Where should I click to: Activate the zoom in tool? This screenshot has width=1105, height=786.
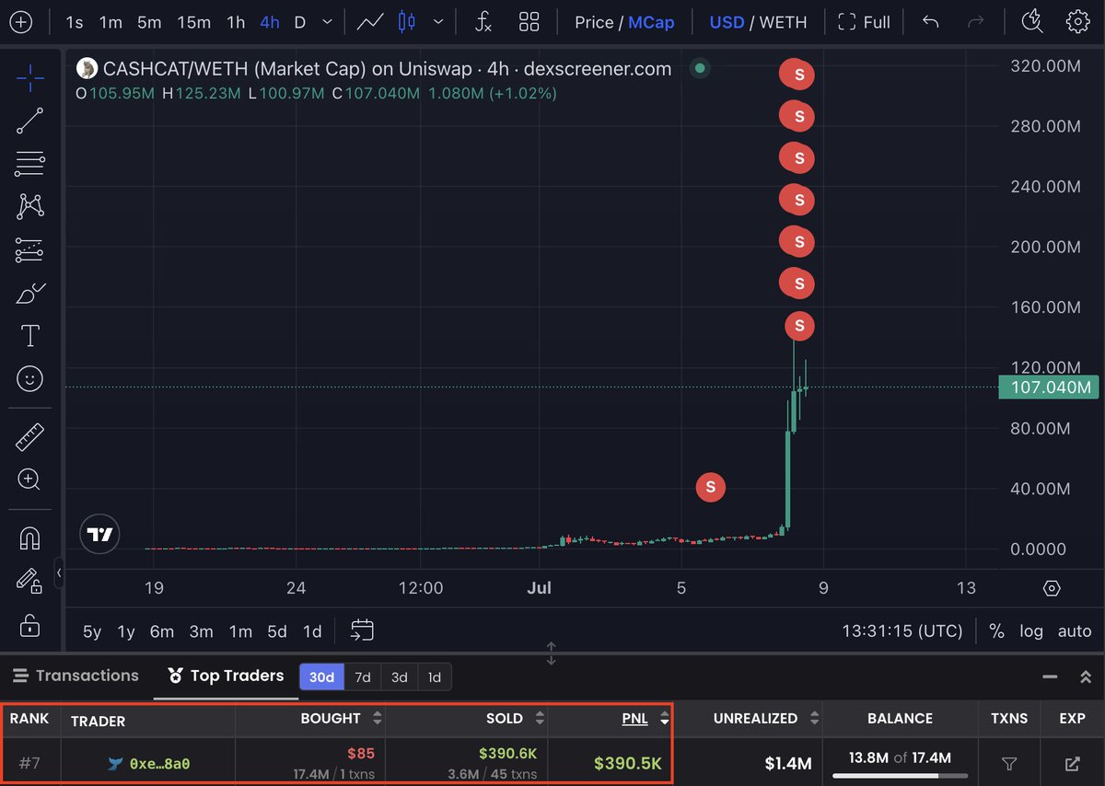point(29,480)
